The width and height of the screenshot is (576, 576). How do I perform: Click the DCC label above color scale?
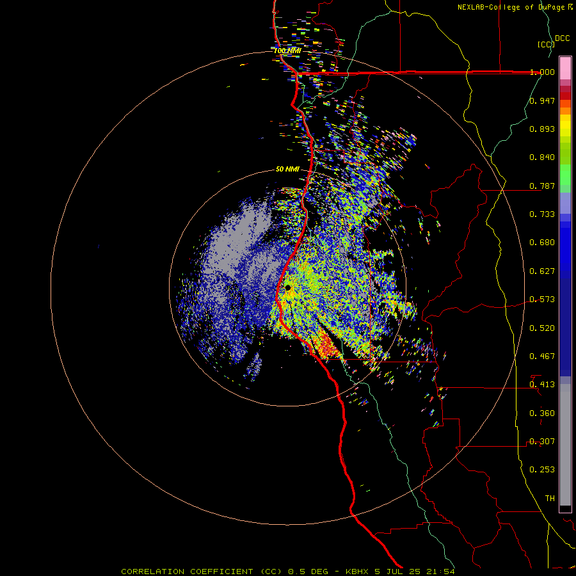pos(563,38)
